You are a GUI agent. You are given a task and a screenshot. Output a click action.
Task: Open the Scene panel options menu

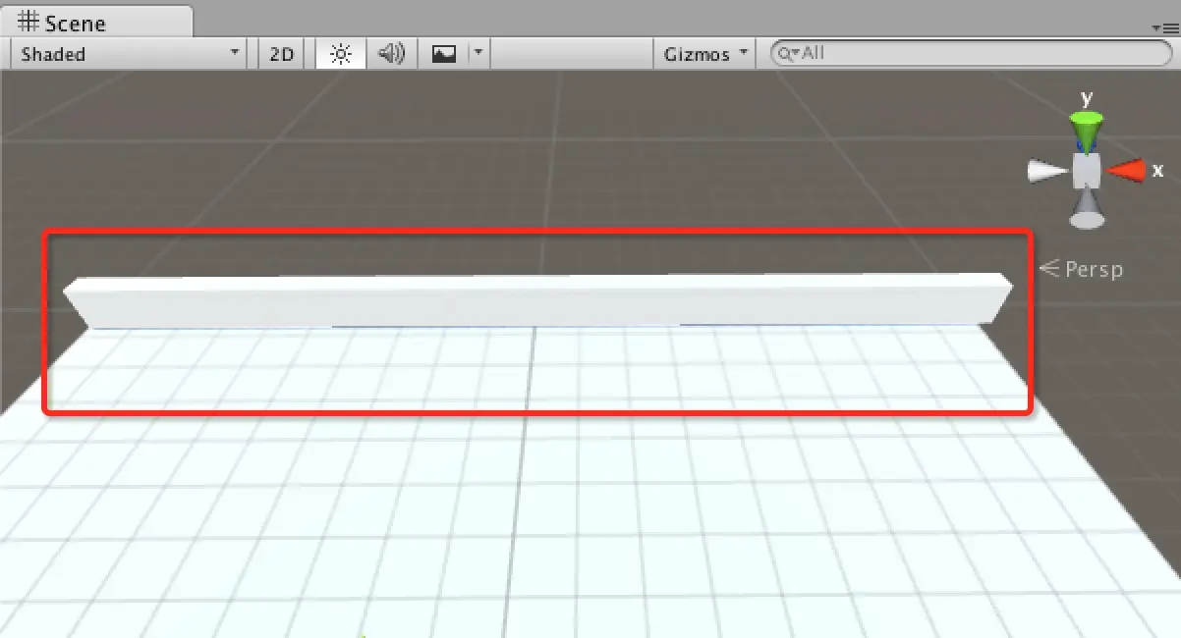click(x=1164, y=28)
